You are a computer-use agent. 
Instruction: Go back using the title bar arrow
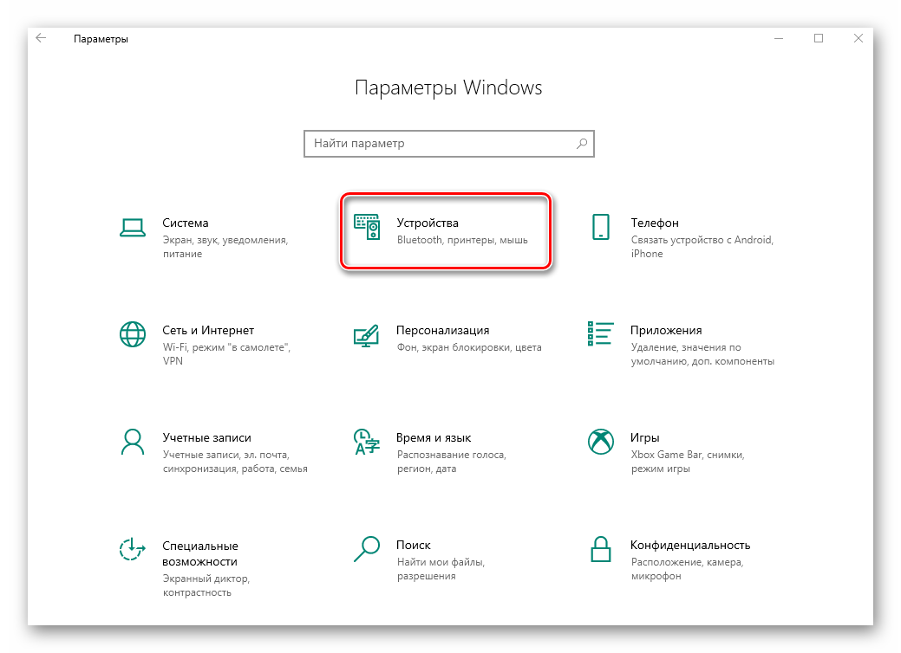pyautogui.click(x=41, y=38)
